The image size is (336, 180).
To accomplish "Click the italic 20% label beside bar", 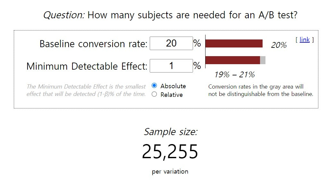I will coord(279,45).
